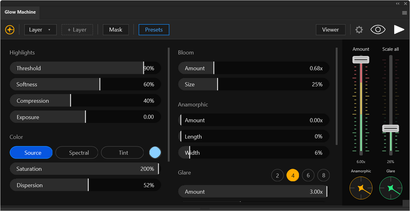Click the bottom panel resize grip
This screenshot has height=211, width=410.
(205, 208)
